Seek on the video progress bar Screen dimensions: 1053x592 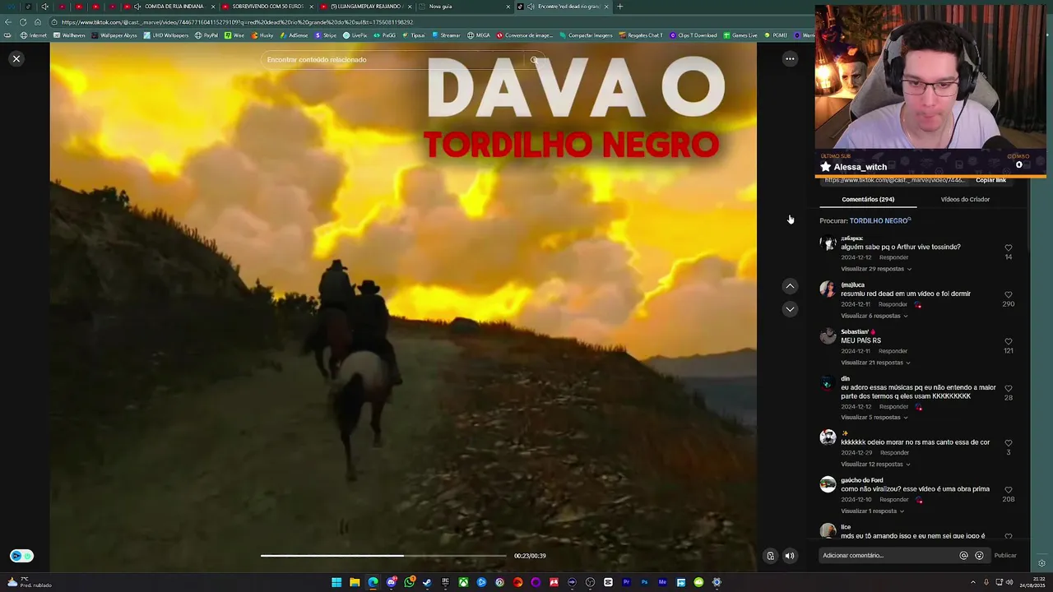coord(383,556)
